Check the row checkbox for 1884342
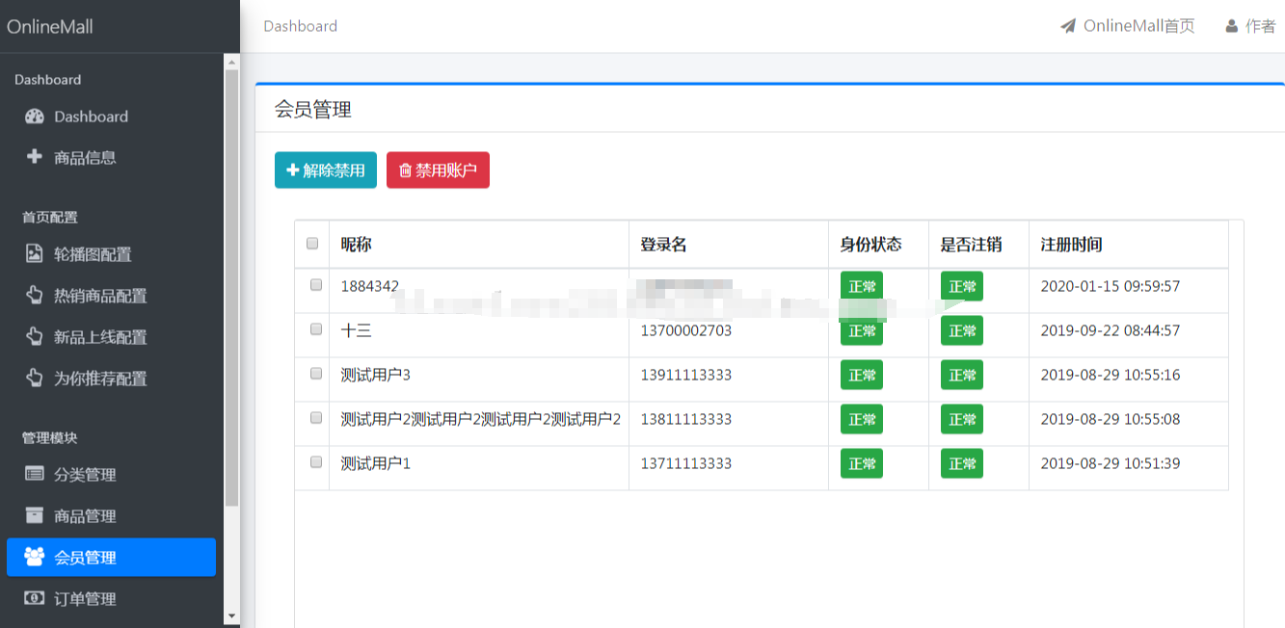The width and height of the screenshot is (1285, 628). pyautogui.click(x=316, y=285)
